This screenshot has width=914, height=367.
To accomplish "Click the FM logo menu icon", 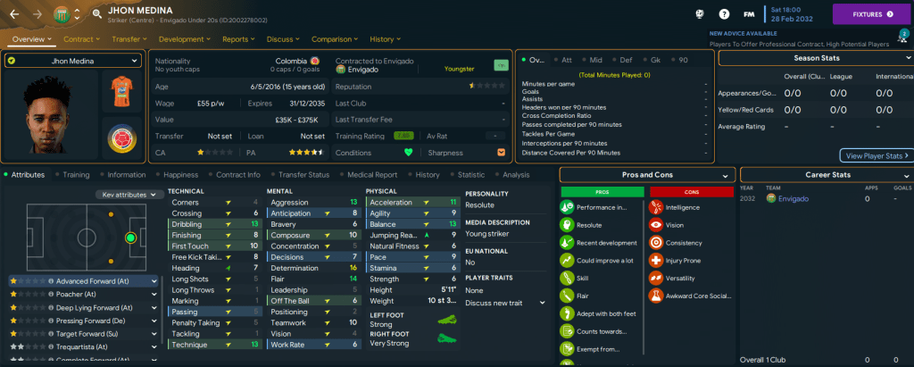I will tap(751, 14).
